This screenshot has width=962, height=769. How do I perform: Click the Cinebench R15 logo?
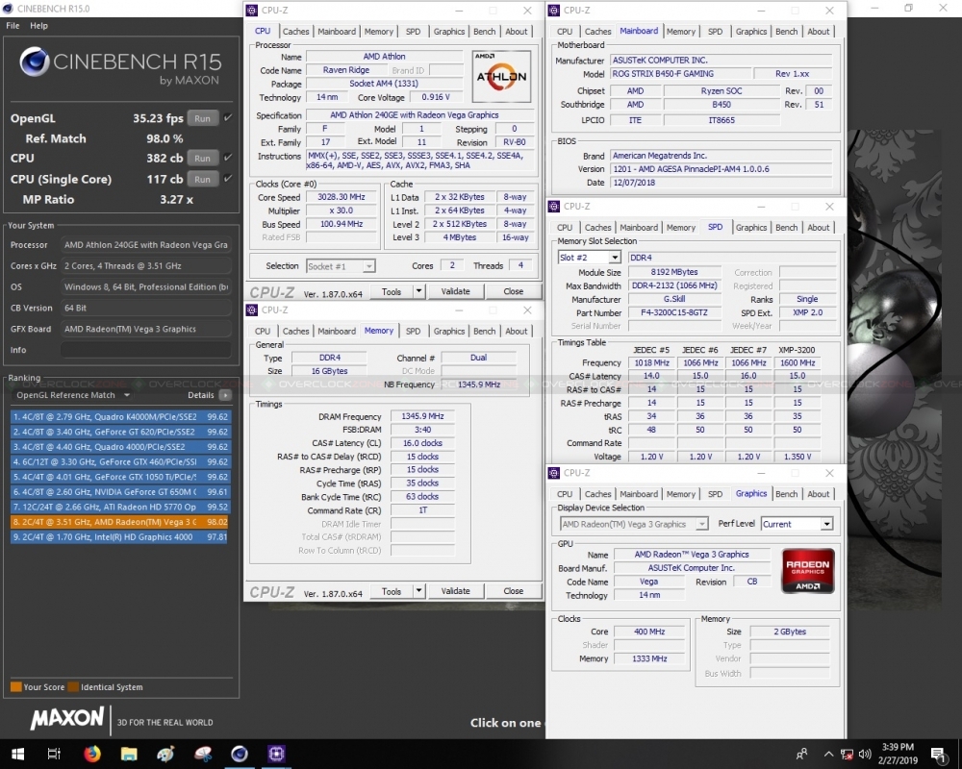pos(34,62)
